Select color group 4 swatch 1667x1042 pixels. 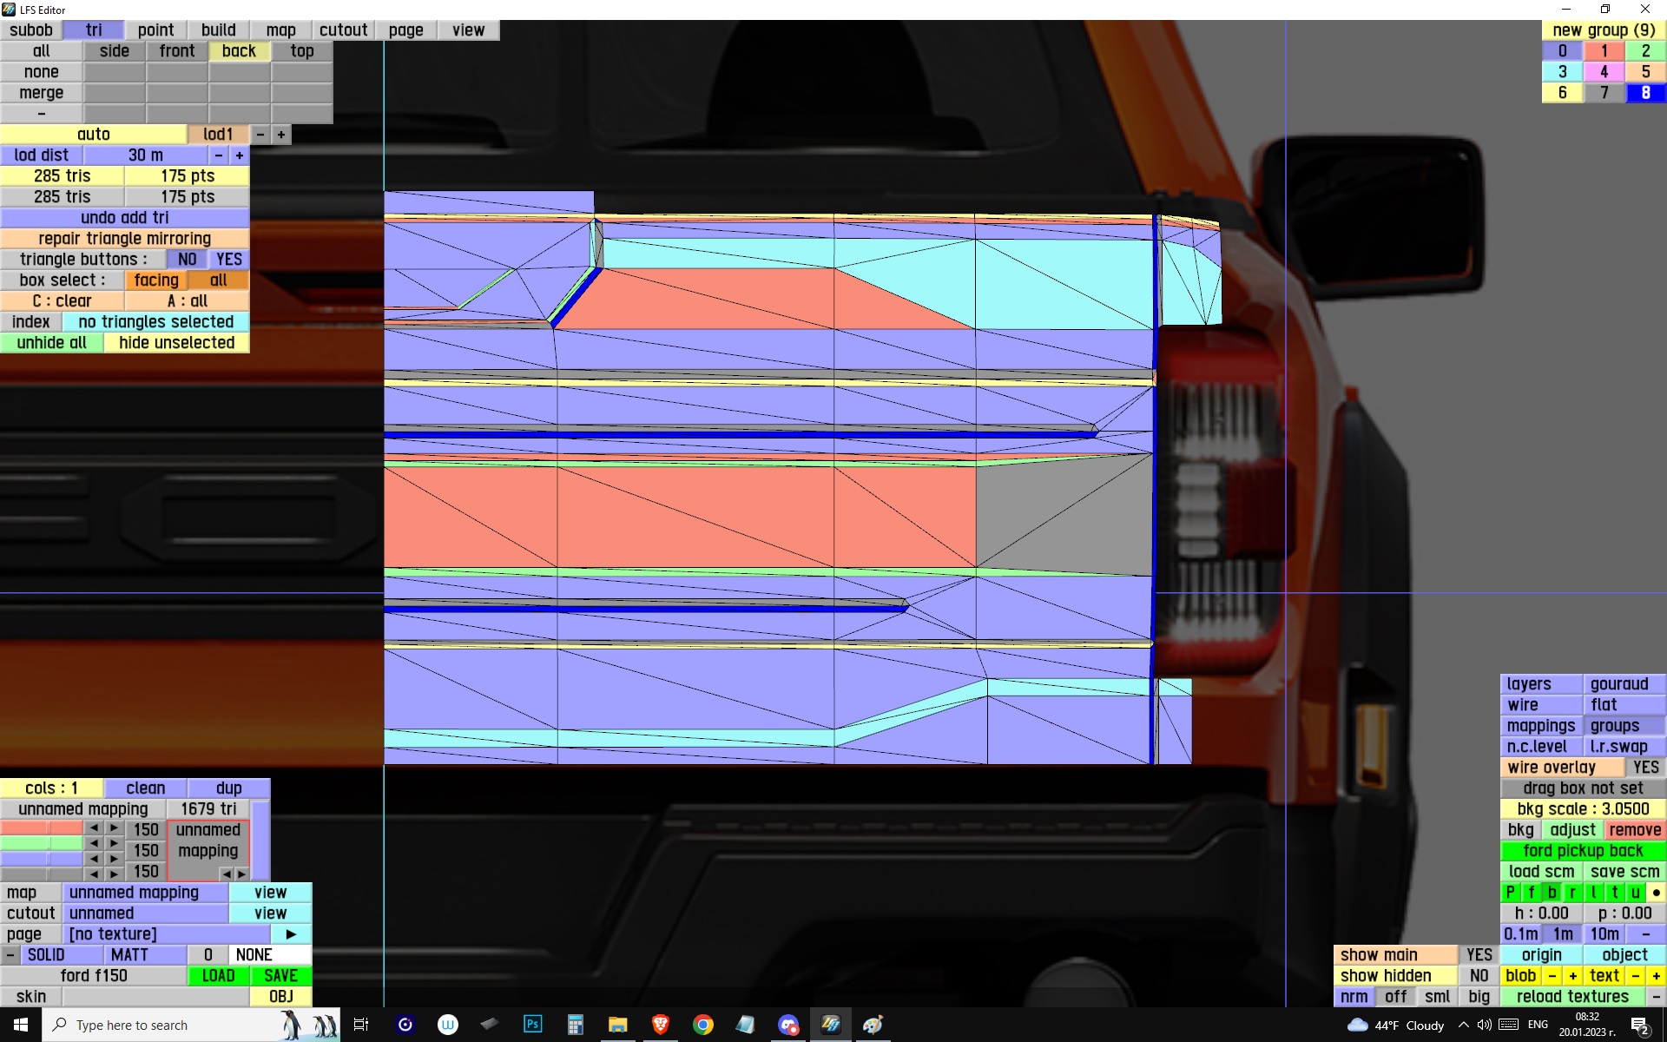click(x=1604, y=72)
